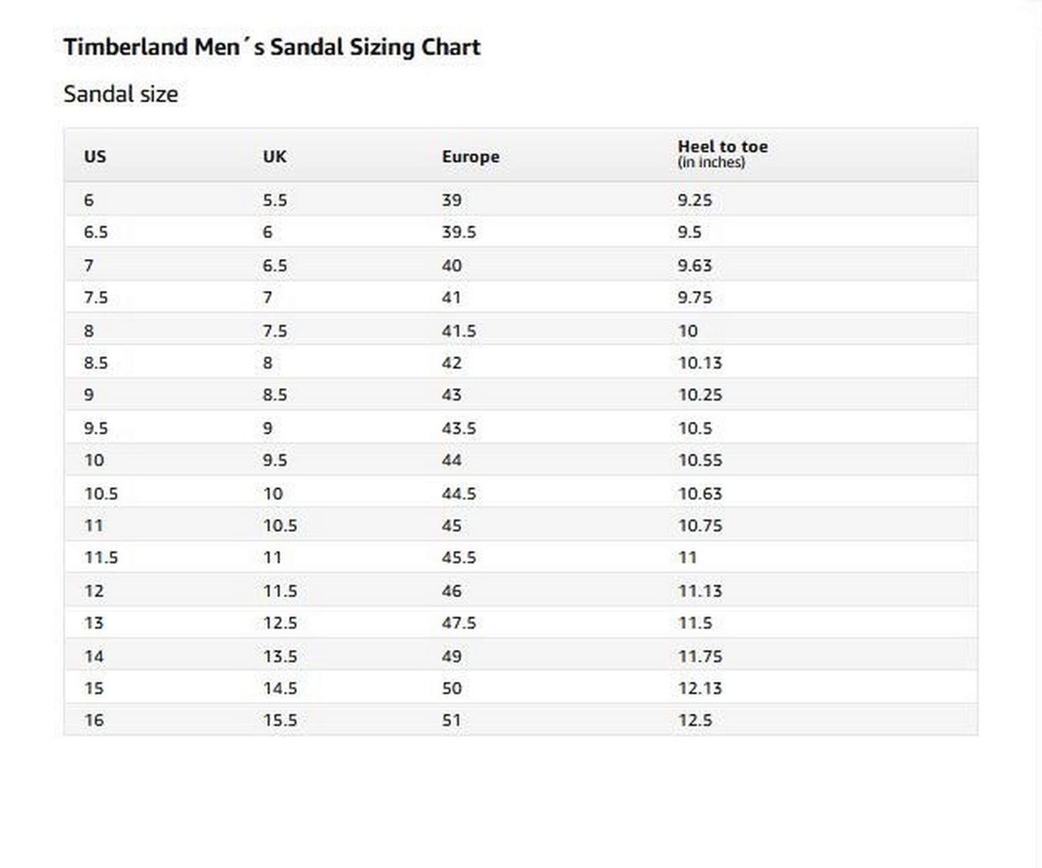
Task: Click the Europe column header
Action: [471, 157]
